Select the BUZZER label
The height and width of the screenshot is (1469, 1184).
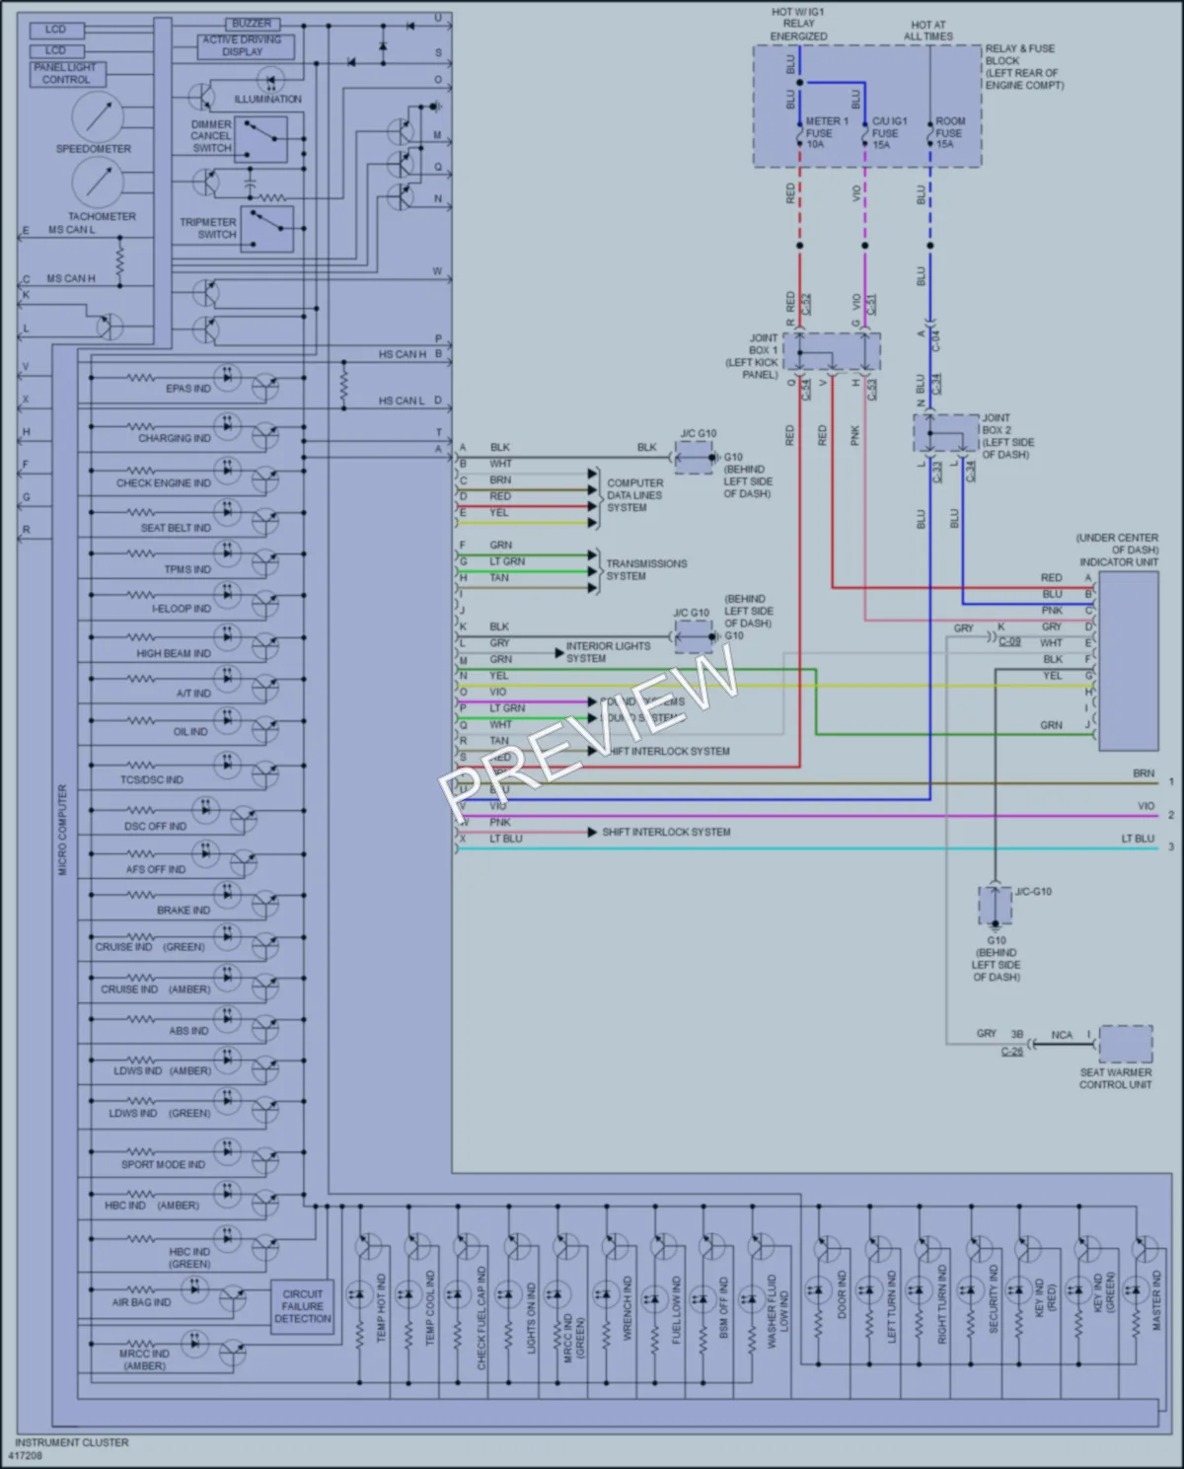coord(252,23)
